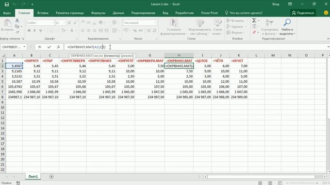Image resolution: width=330 pixels, height=185 pixels.
Task: Click the Сортировка и фильтр icon
Action: click(269, 23)
